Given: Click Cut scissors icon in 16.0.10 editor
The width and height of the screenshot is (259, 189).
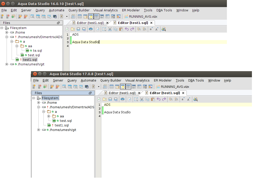Looking at the screenshot, I should [110, 29].
